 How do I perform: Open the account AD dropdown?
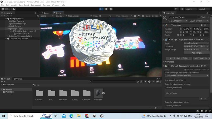point(6,9)
